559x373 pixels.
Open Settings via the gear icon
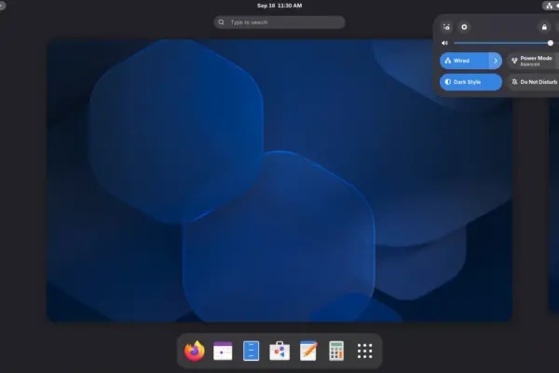click(x=464, y=27)
